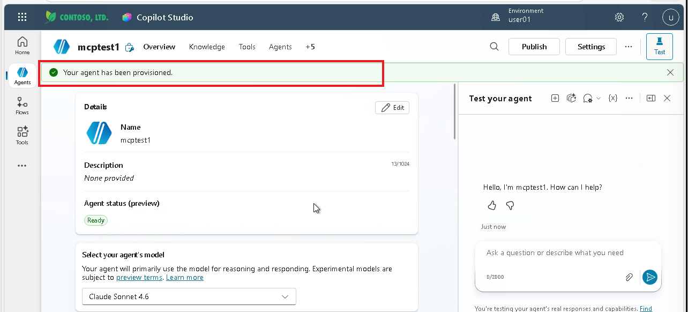Click Edit in the Details card
Viewport: 688px width, 312px height.
pos(392,108)
